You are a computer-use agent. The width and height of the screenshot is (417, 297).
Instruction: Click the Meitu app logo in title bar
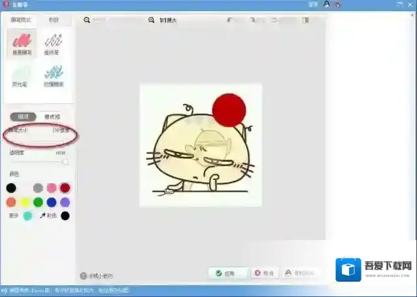point(6,5)
